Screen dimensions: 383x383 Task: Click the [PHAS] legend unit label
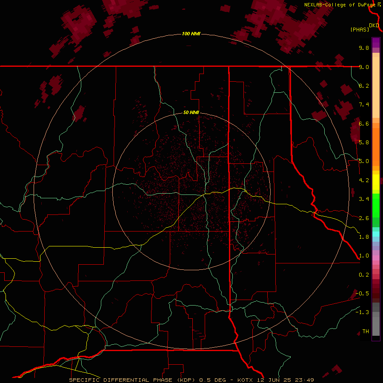[360, 29]
